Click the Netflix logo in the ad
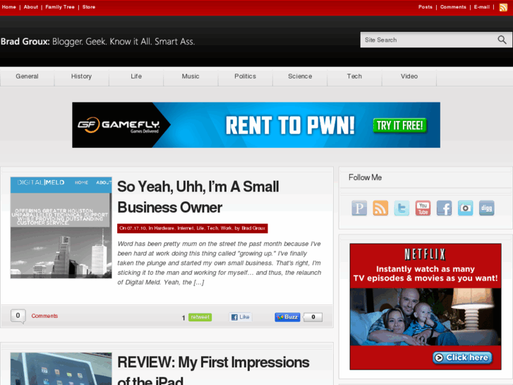This screenshot has width=513, height=385. tap(425, 254)
